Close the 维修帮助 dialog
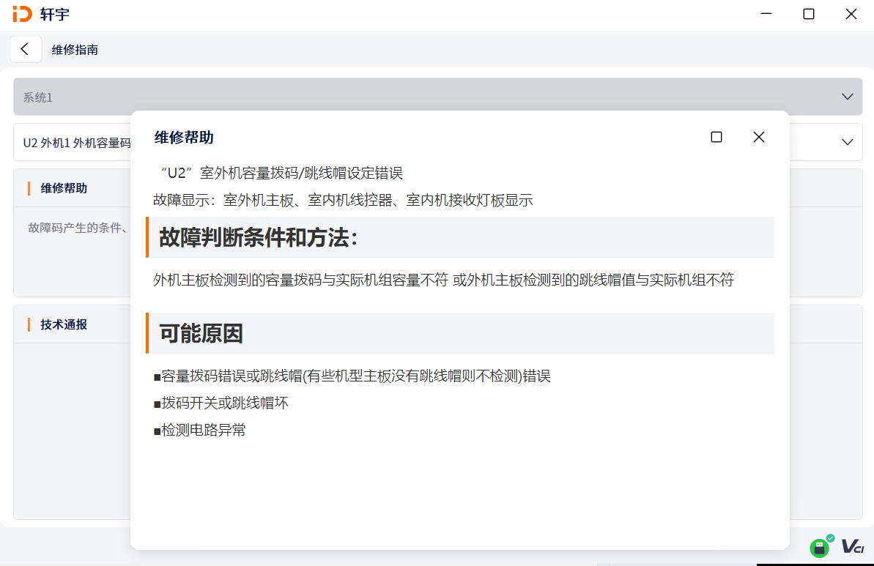Viewport: 874px width, 566px height. 758,137
